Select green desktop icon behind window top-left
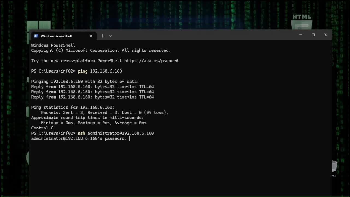 point(39,25)
